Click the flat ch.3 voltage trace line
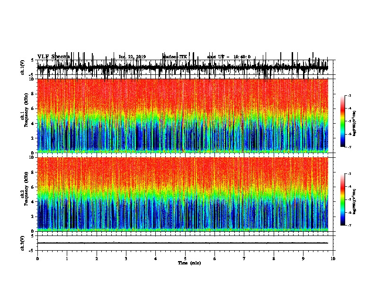375x290 pixels. 182,243
